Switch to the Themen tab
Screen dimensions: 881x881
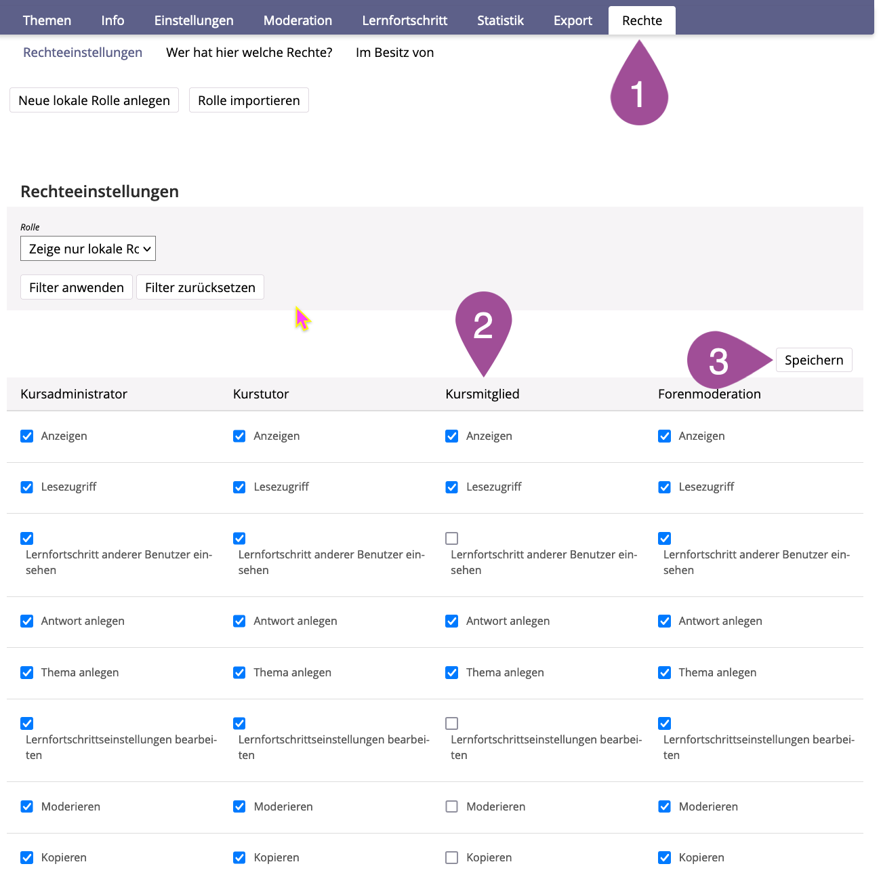[47, 20]
